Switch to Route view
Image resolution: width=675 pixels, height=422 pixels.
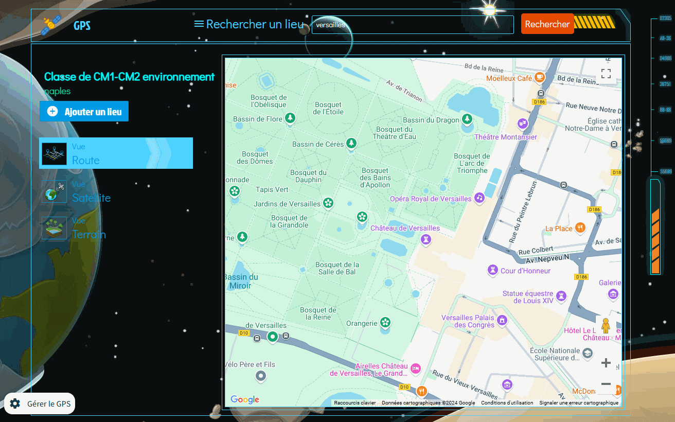coord(116,153)
